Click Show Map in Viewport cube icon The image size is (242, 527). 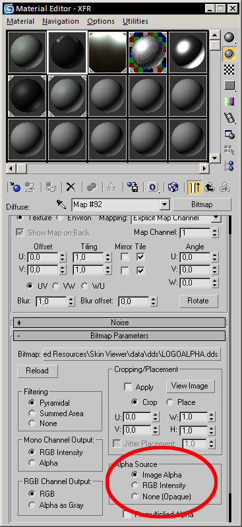tap(173, 187)
